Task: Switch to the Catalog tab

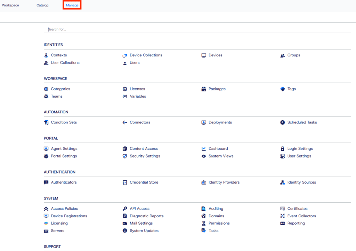Action: click(42, 5)
